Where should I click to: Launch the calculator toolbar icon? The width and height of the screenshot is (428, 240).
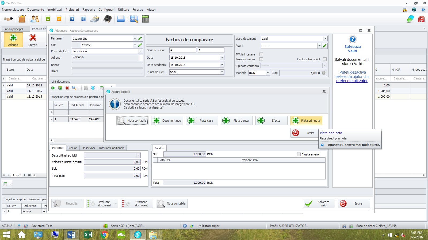[145, 19]
